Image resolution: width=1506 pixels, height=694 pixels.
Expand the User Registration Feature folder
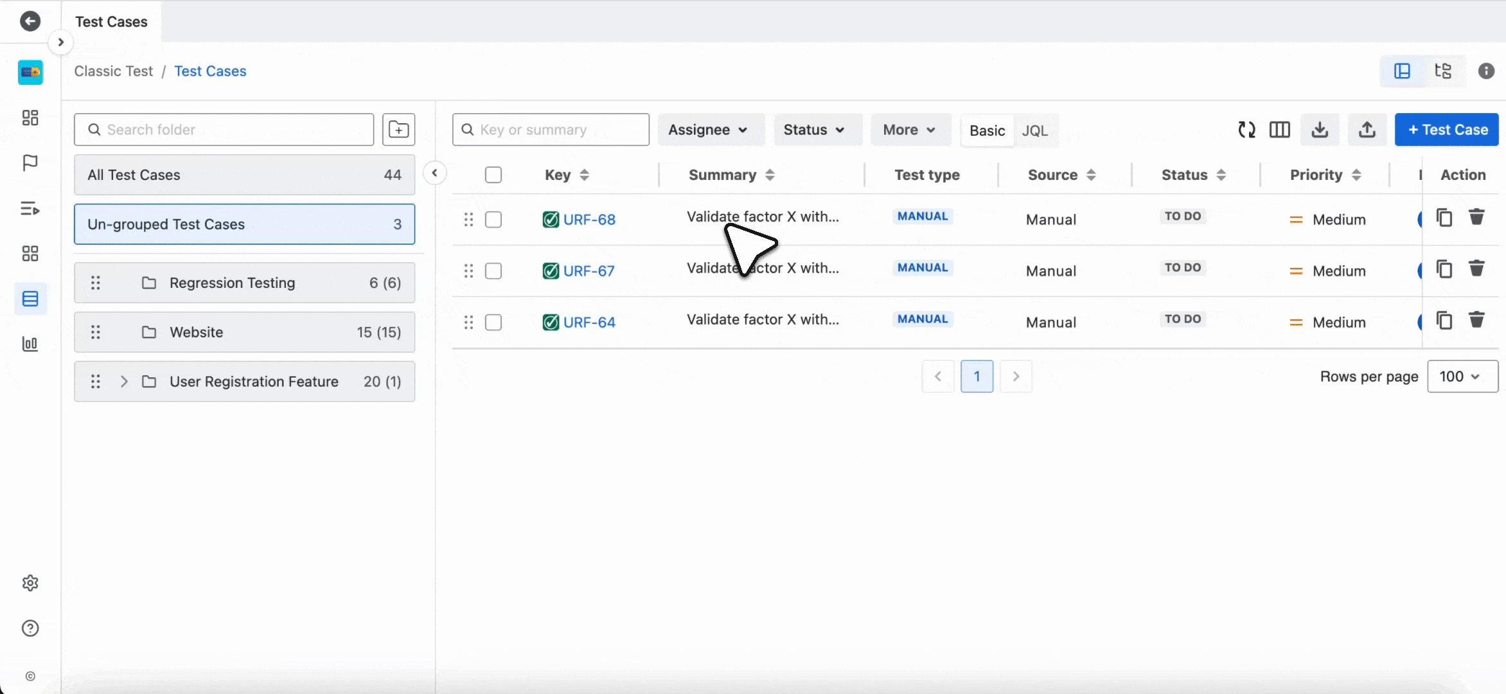pos(124,382)
